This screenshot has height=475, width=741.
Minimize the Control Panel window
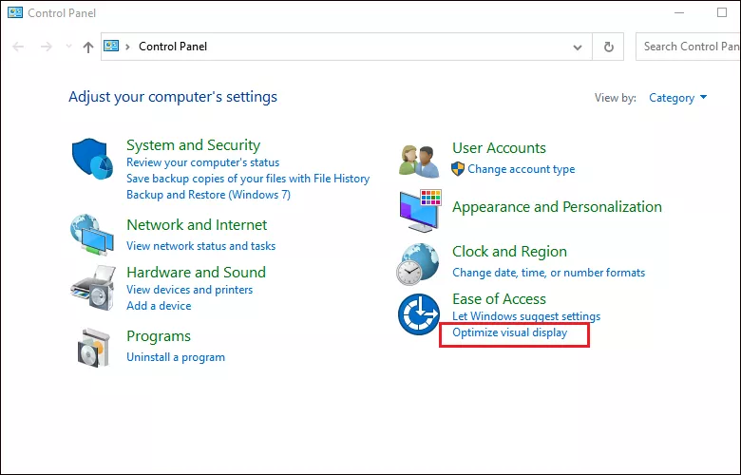(x=679, y=12)
